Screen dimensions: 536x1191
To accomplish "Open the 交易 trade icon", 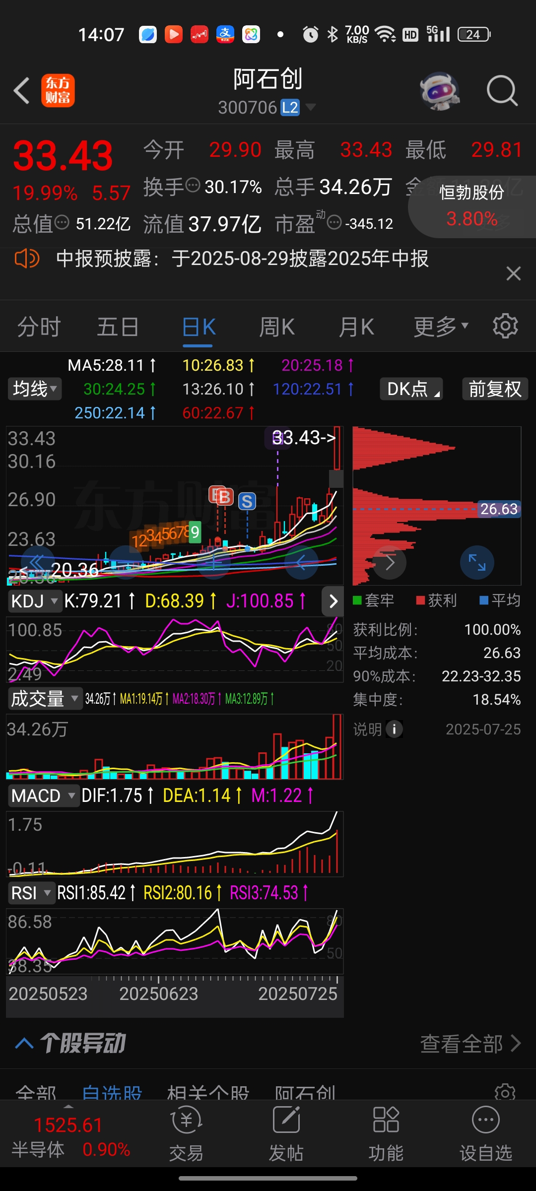I will 186,1134.
